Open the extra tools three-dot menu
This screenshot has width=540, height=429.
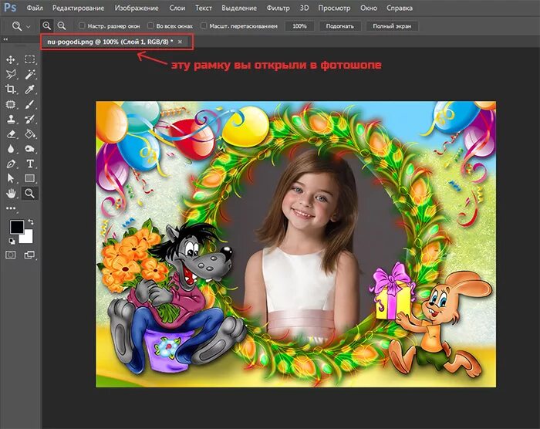(x=11, y=208)
